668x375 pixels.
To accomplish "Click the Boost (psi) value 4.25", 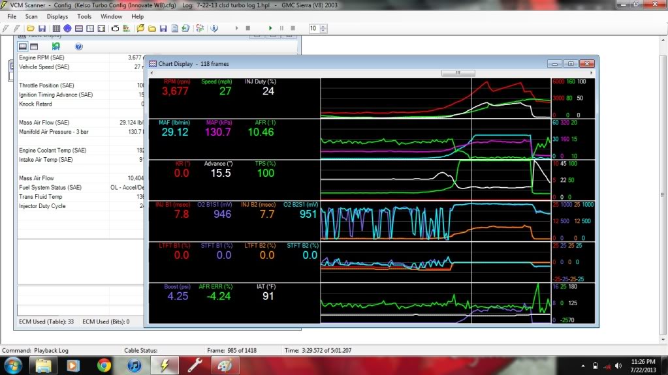I will click(x=178, y=296).
